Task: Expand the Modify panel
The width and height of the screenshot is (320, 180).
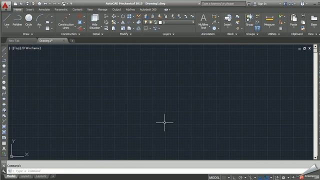Action: click(125, 34)
